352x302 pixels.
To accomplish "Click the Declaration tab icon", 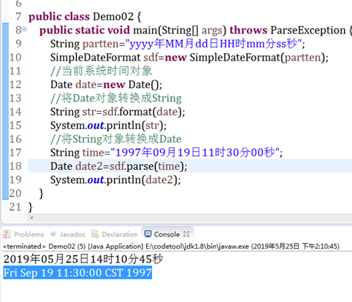I will coord(95,234).
